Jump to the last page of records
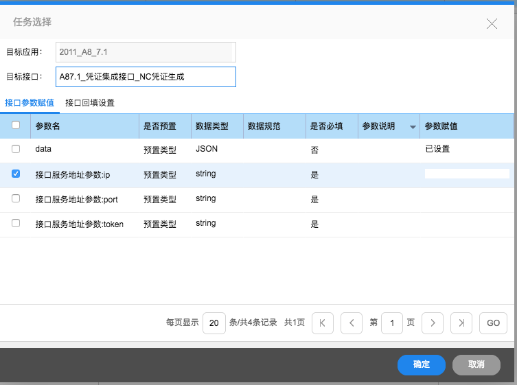Image resolution: width=517 pixels, height=385 pixels. pyautogui.click(x=462, y=323)
